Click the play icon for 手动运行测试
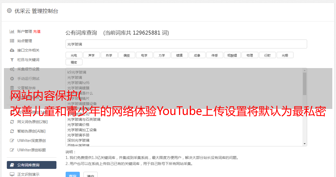This screenshot has height=177, width=336. pyautogui.click(x=12, y=79)
